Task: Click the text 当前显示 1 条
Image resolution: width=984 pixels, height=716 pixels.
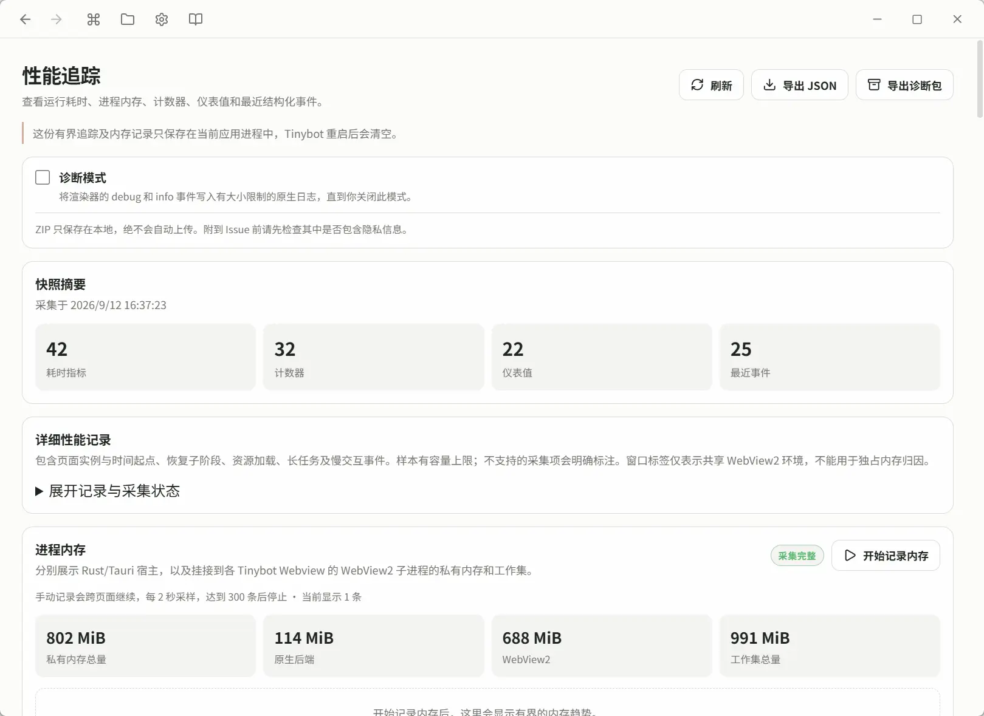Action: point(331,597)
